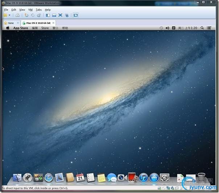Open FaceTime camera icon in Dock
Image resolution: width=219 pixels, height=193 pixels.
[x=122, y=177]
